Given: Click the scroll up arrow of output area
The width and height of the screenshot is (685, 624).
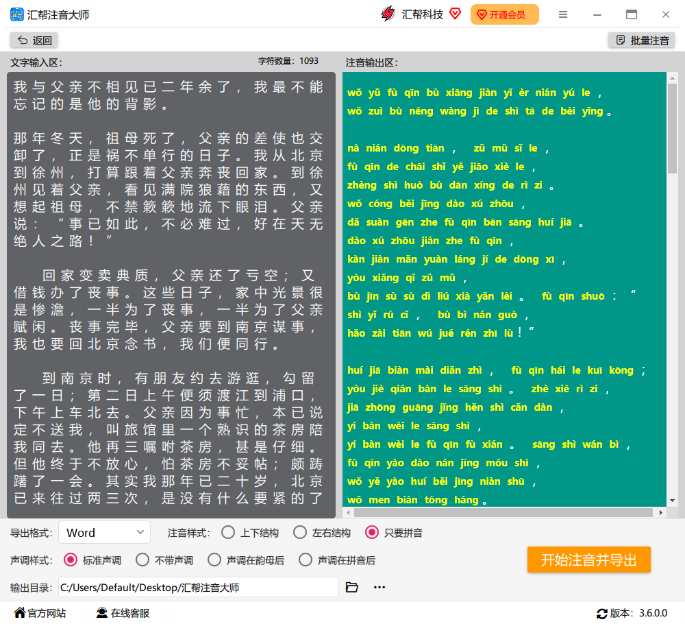Looking at the screenshot, I should coord(673,78).
